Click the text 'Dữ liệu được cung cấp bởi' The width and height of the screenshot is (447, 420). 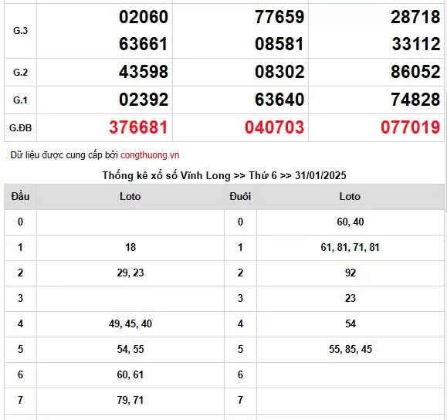coord(64,155)
